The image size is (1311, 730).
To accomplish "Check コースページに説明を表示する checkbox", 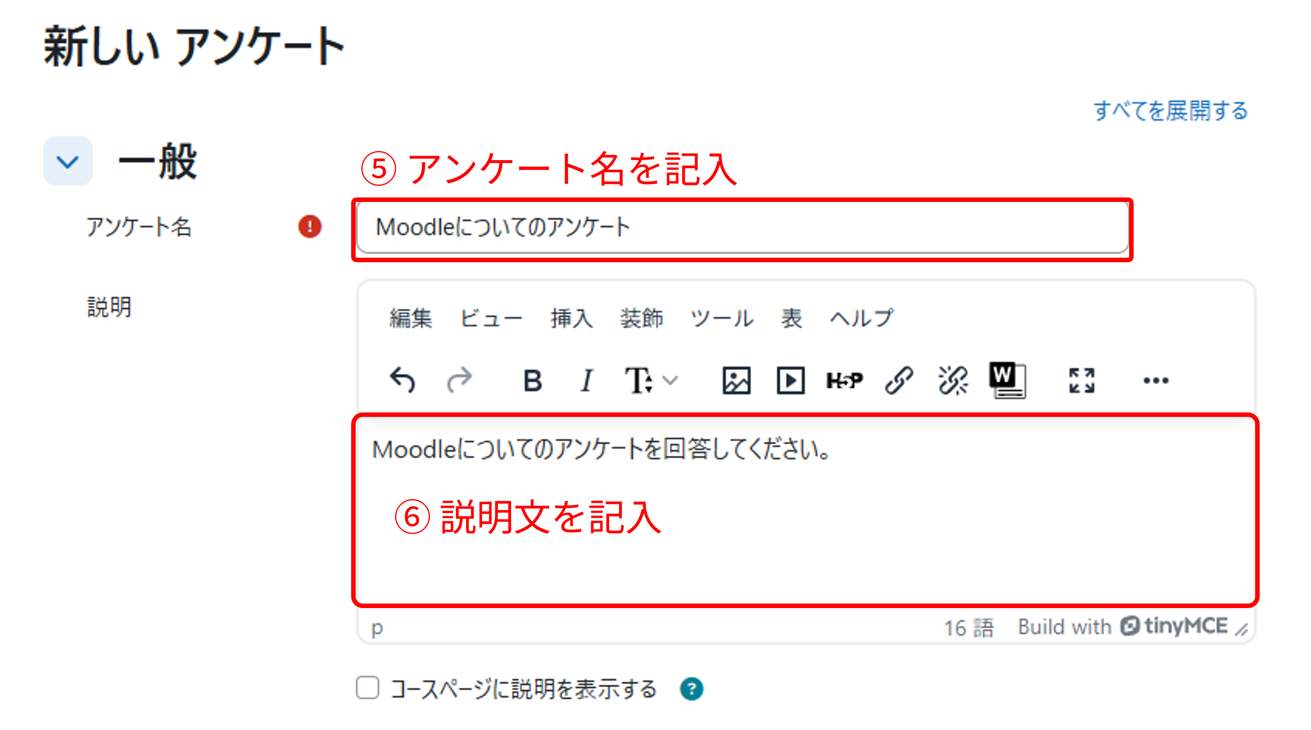I will [x=367, y=688].
